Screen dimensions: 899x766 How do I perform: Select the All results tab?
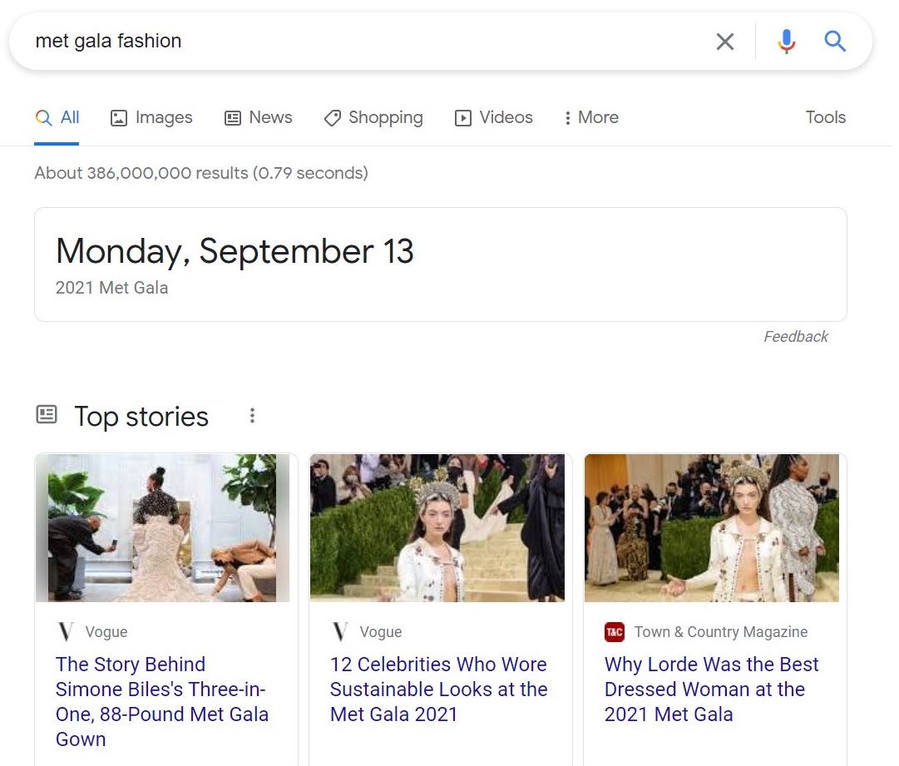click(57, 117)
